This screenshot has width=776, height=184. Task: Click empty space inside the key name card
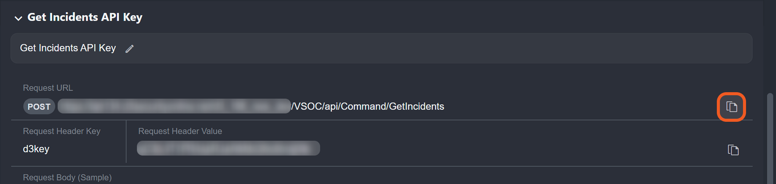[x=417, y=48]
